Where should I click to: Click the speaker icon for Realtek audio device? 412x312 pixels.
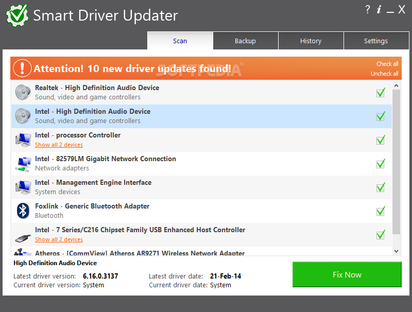(x=23, y=92)
